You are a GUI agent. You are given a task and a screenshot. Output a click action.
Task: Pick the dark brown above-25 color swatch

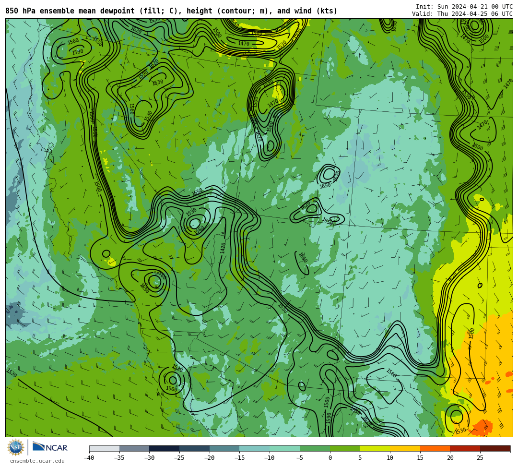[495, 448]
